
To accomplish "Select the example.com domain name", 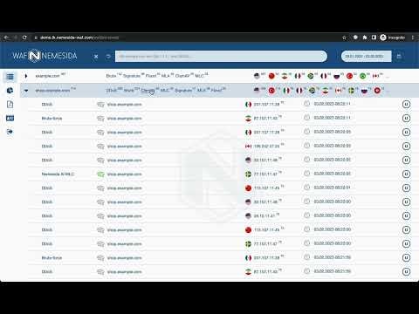I will click(x=47, y=76).
